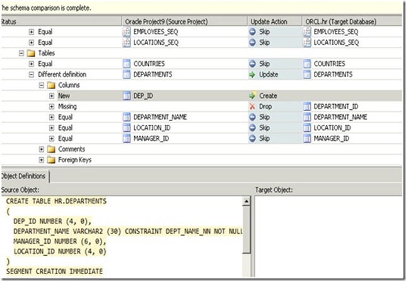Screen dimensions: 406x281
Task: Click inside the empty Target Object pane
Action: (328, 236)
